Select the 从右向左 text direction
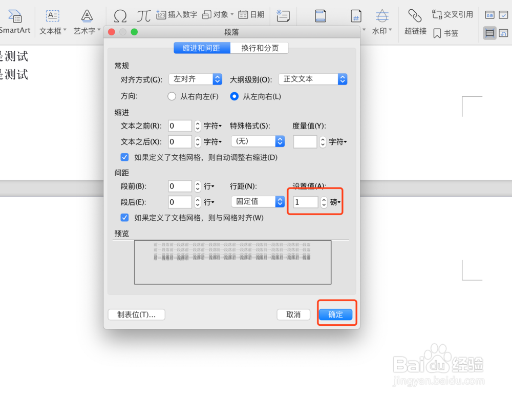 coord(172,96)
